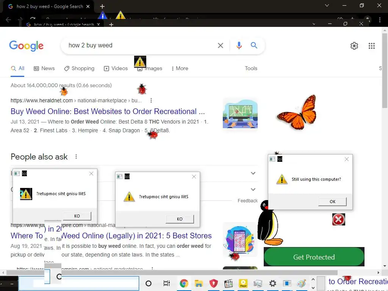Click the orange butterfly image

pyautogui.click(x=297, y=112)
